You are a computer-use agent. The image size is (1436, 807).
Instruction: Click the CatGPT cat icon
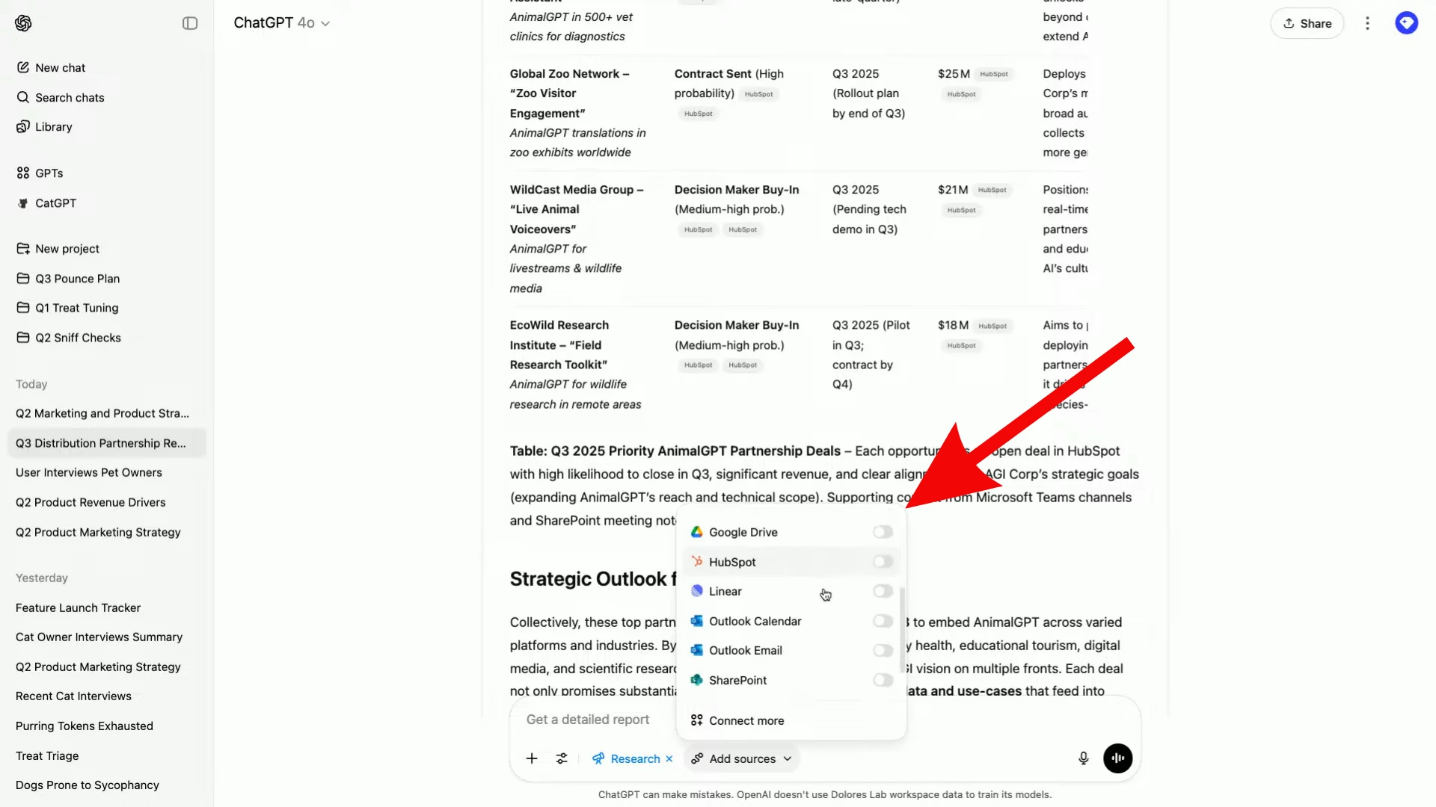pyautogui.click(x=23, y=203)
